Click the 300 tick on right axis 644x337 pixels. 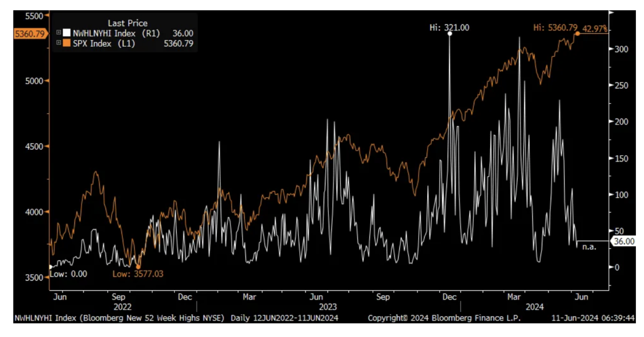621,49
